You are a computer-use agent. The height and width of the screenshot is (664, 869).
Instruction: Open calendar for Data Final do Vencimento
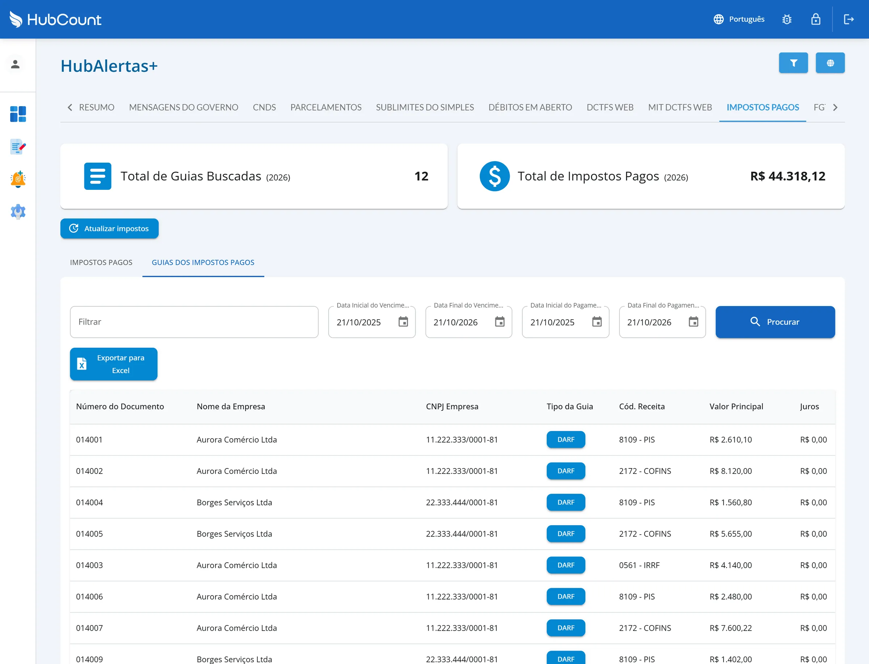pos(500,322)
